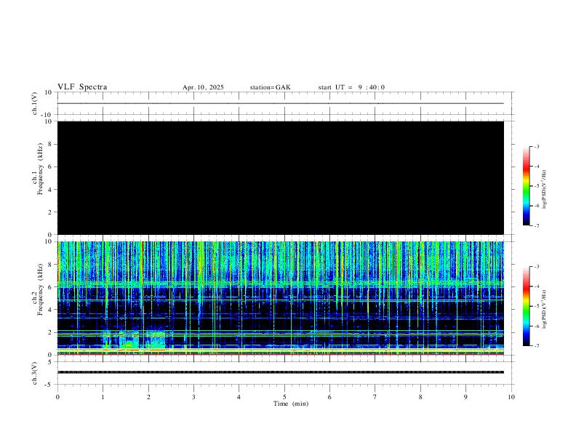Select the date text "Apr. 10, 2025"
Screen dimensions: 576x445
(203, 87)
